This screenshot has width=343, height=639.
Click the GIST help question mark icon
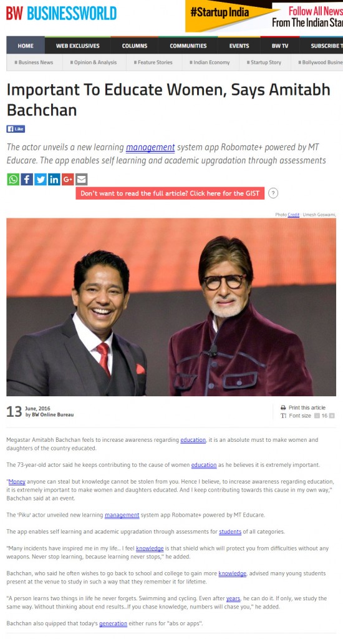[273, 193]
